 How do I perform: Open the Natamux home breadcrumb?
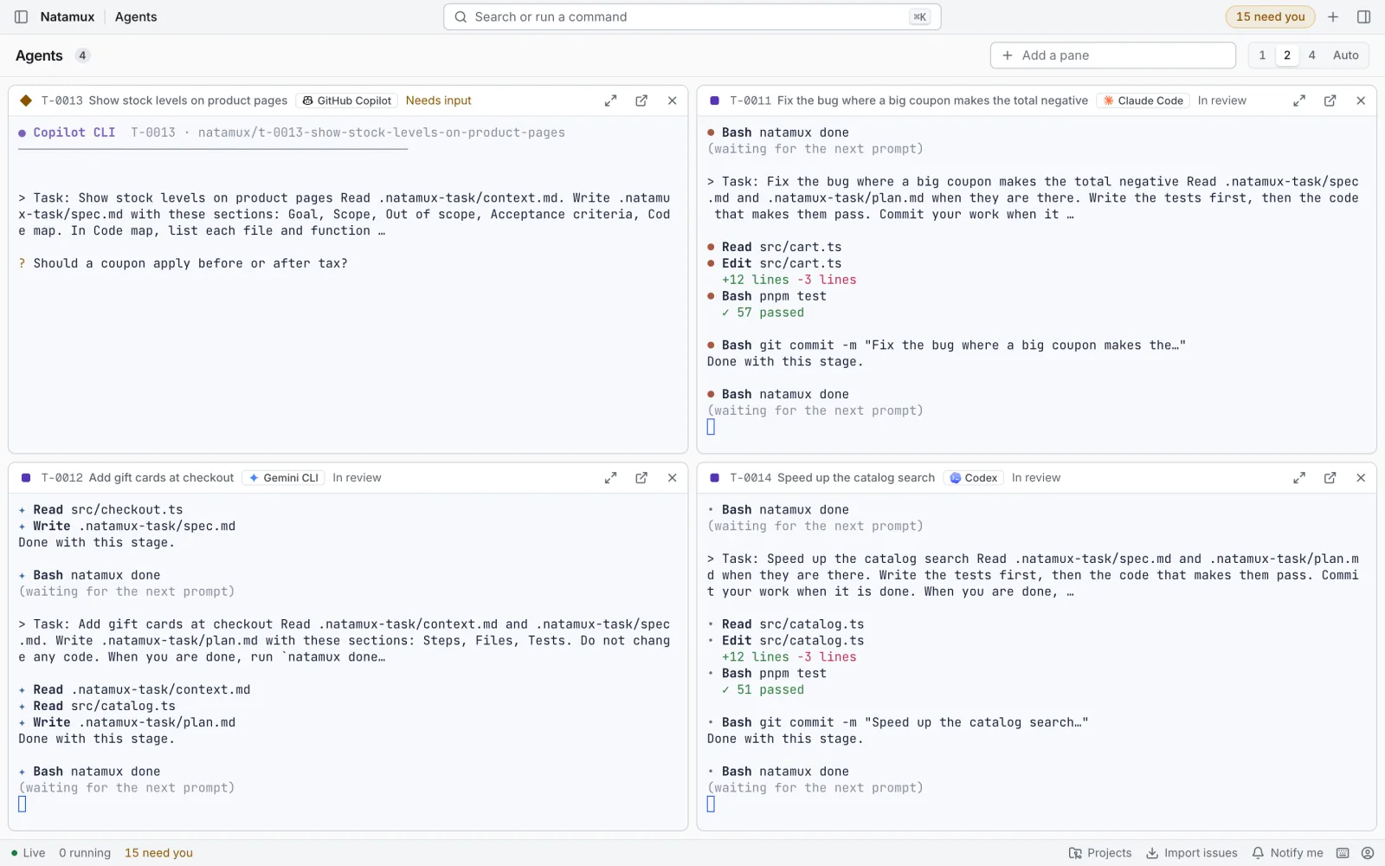[68, 16]
